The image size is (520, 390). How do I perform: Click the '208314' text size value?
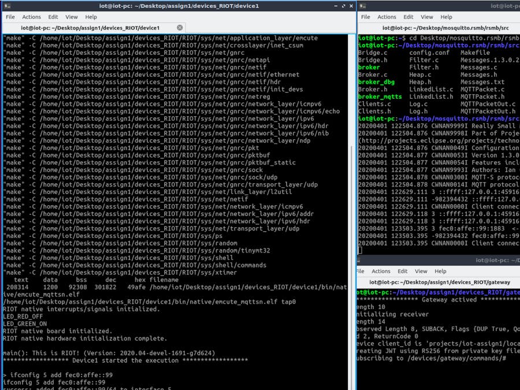coord(17,287)
